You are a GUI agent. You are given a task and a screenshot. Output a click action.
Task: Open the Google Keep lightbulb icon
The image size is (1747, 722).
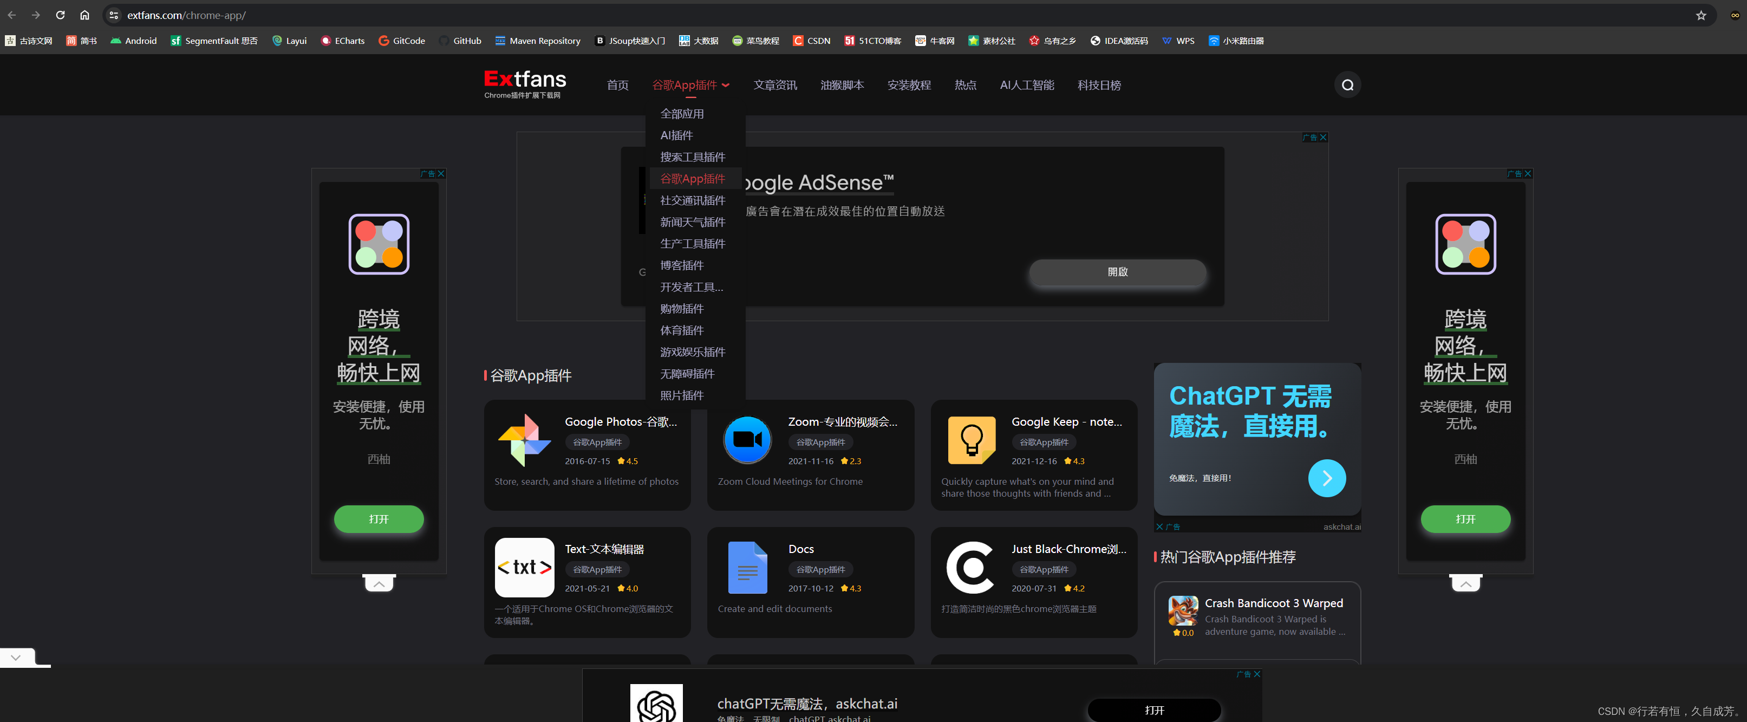[x=971, y=439]
